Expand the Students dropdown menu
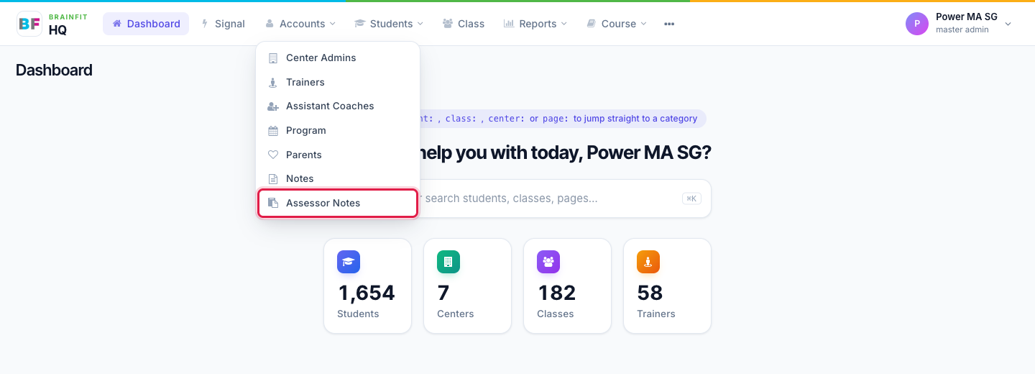The image size is (1035, 374). coord(389,24)
